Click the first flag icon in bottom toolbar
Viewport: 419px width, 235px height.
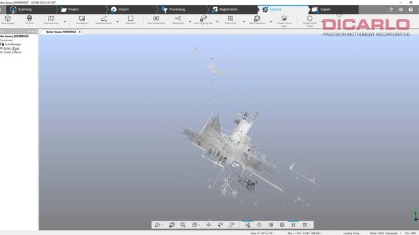pos(220,225)
